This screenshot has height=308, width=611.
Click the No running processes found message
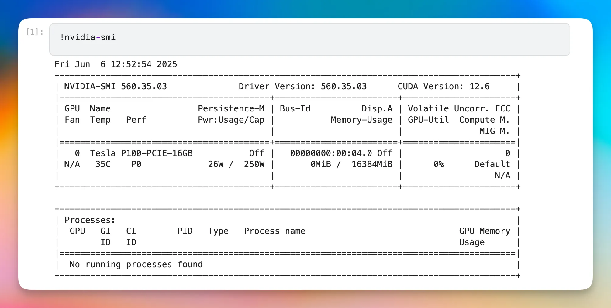coord(136,265)
